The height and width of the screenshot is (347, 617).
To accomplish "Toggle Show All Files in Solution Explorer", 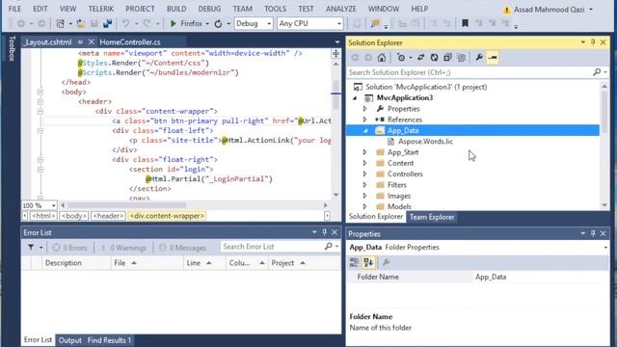I will tap(461, 58).
